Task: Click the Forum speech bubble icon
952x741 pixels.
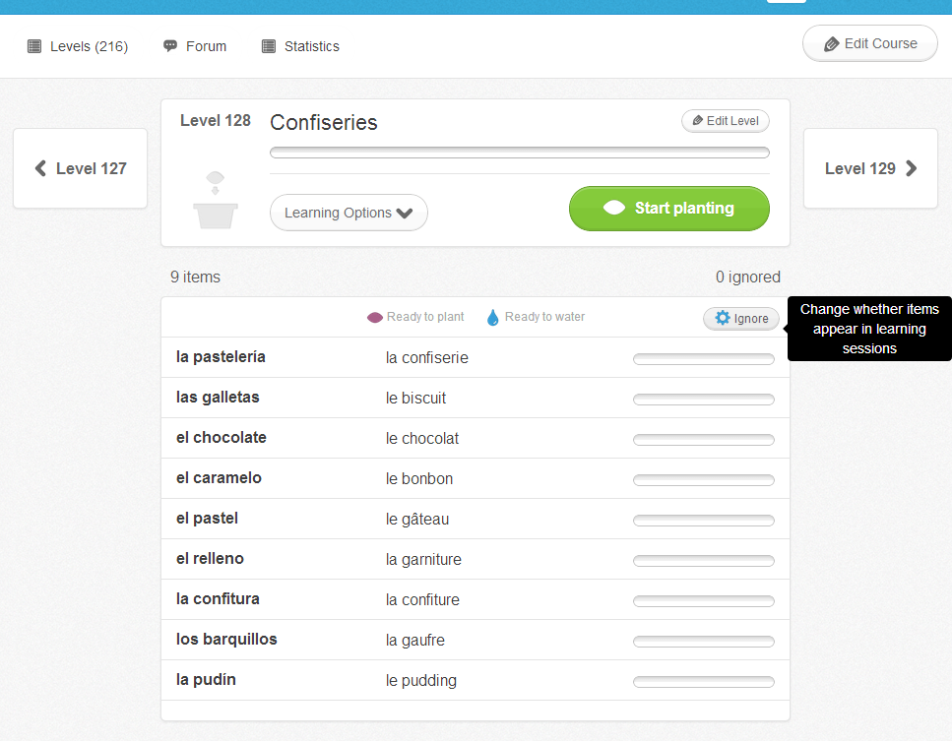Action: 170,46
